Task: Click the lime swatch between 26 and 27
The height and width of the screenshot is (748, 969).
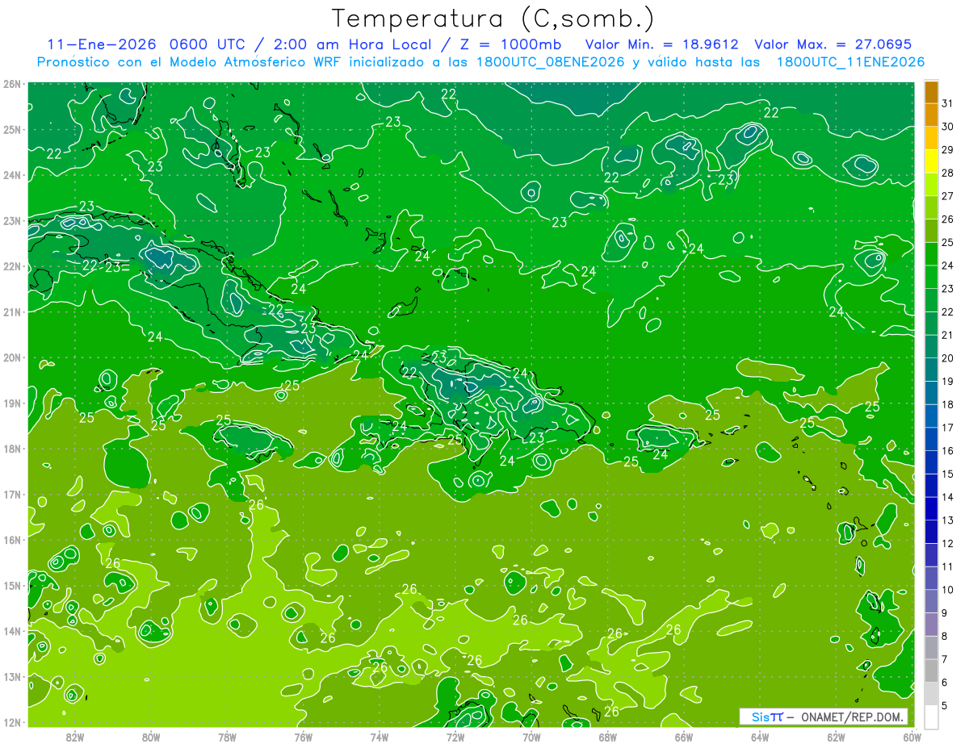Action: [931, 208]
